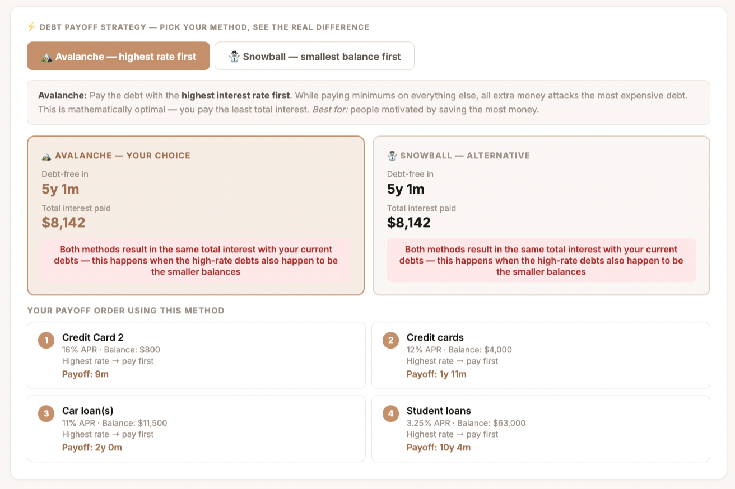Click the snowman icon on Snowball button

point(234,56)
